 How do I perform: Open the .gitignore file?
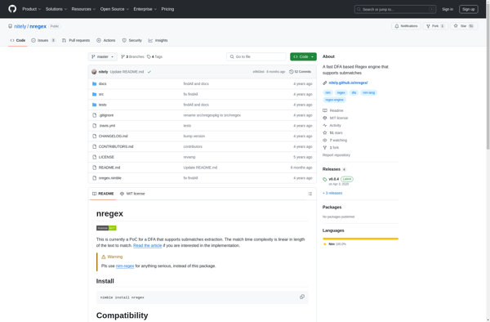tap(106, 115)
